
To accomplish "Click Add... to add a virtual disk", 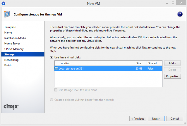I will [x=172, y=63].
